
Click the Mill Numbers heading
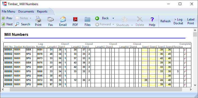[16, 35]
